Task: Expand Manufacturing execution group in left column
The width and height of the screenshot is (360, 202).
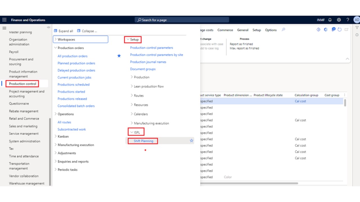Action: coord(55,145)
